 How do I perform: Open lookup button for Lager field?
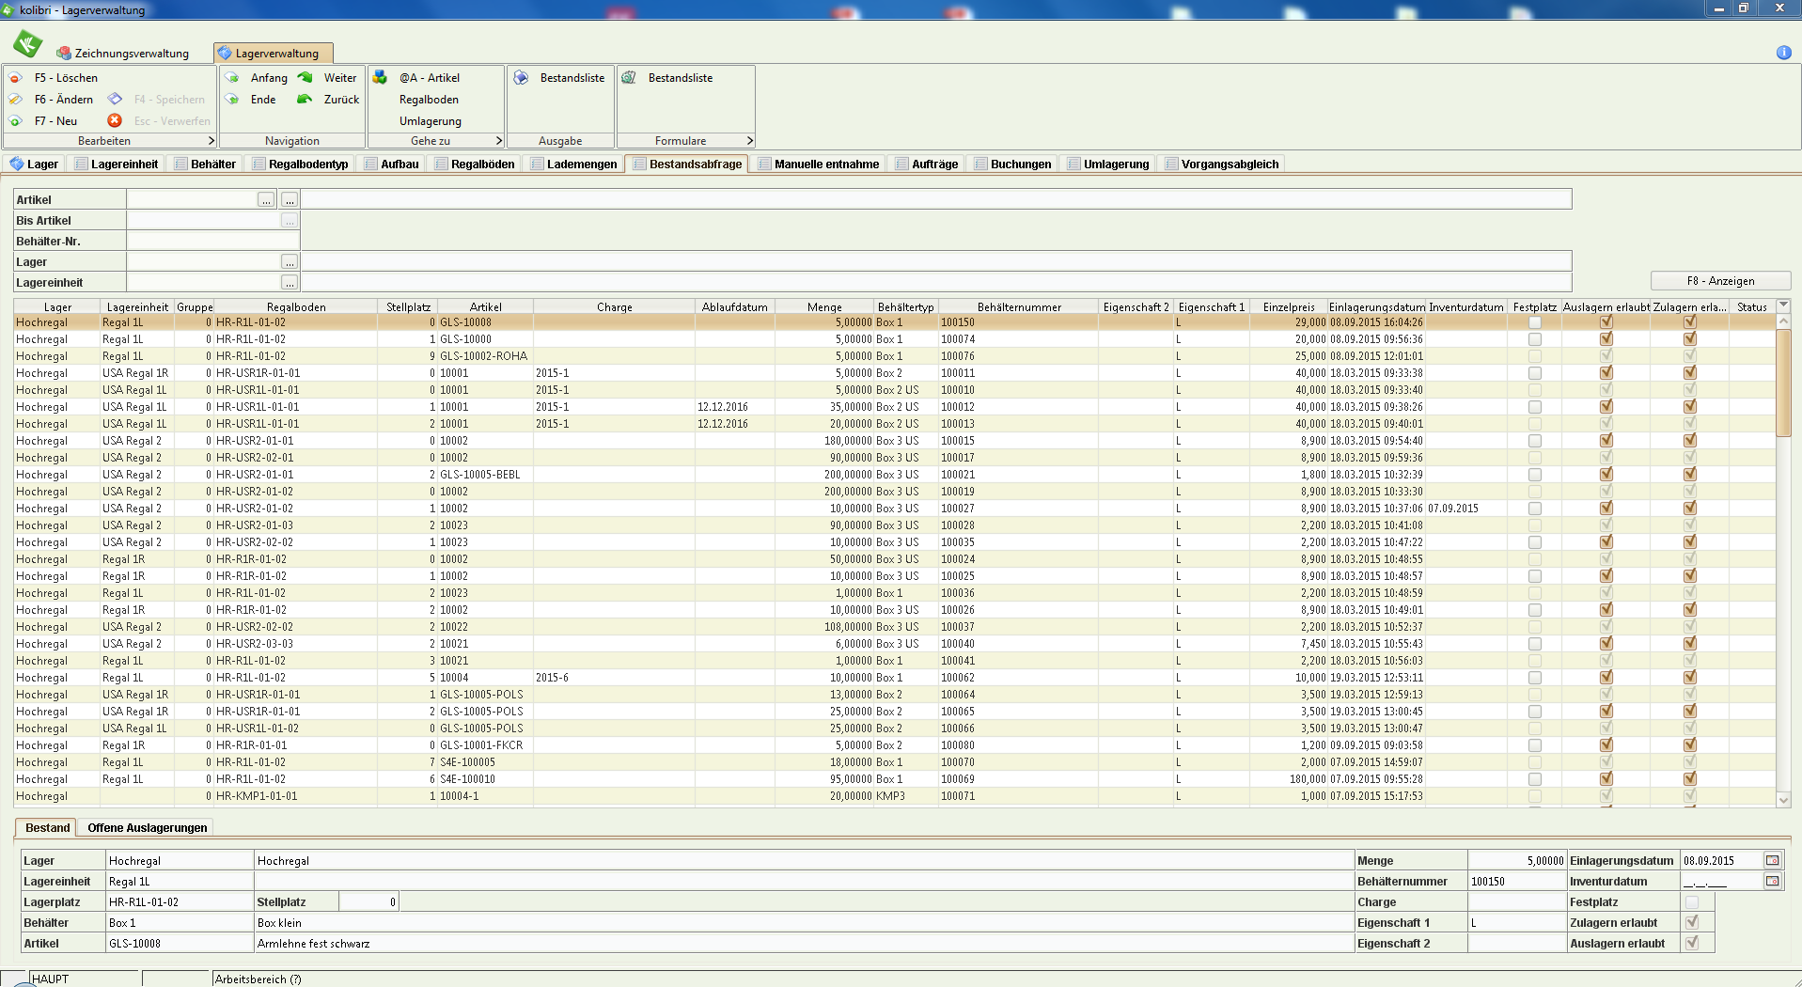(290, 262)
